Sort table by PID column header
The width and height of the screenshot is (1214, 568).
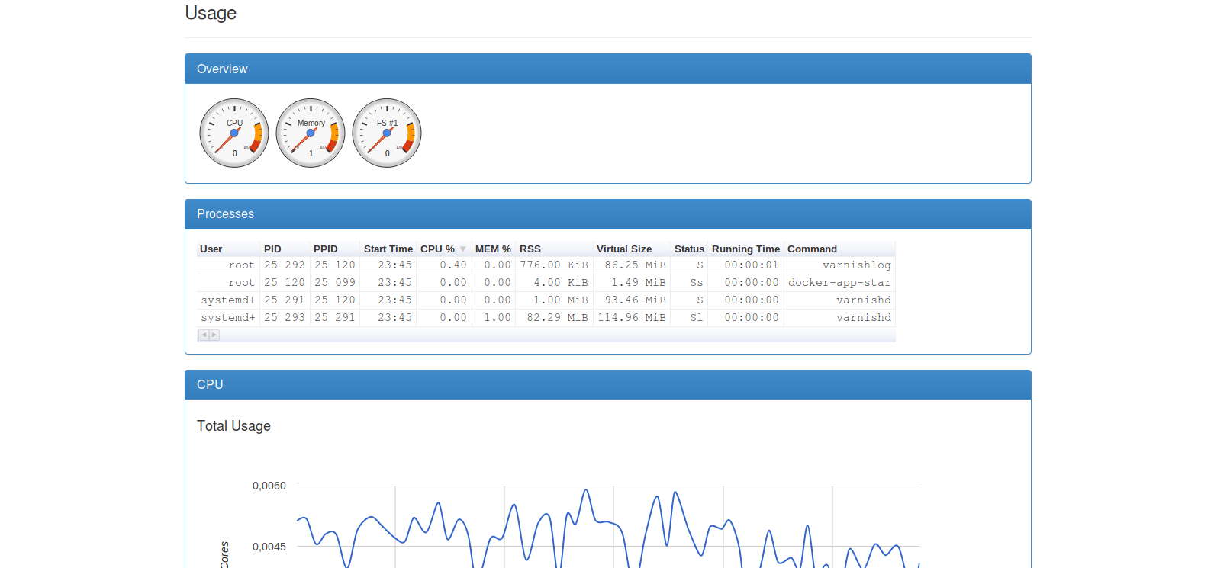pyautogui.click(x=272, y=249)
